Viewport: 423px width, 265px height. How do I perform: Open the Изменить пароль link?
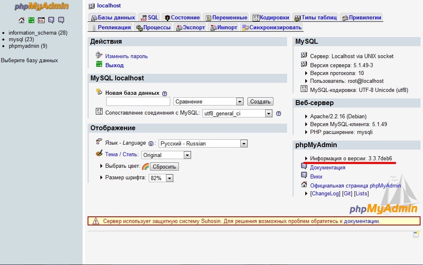click(126, 56)
